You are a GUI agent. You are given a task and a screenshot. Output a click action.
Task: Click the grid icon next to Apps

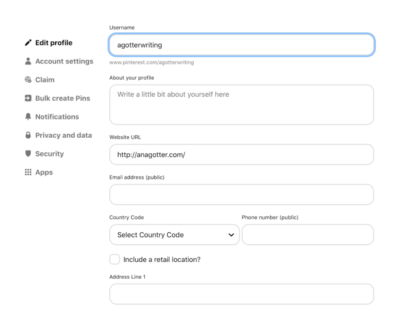click(28, 172)
